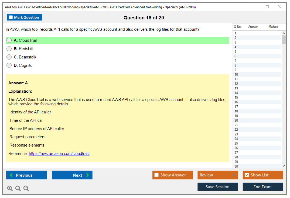Choose option B. Redshift
The image size is (290, 198).
9,49
